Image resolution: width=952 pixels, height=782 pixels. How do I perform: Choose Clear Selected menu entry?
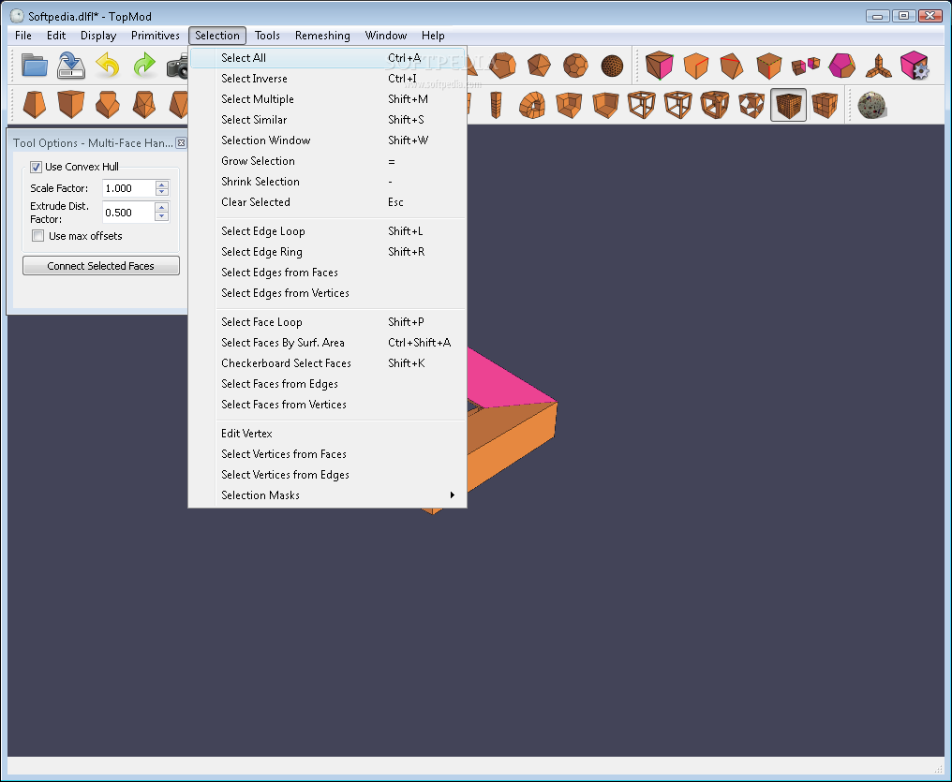click(328, 202)
